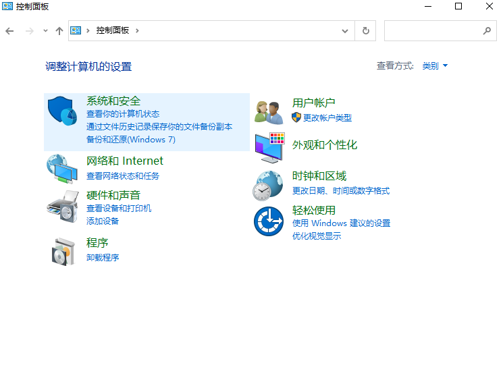
Task: Click the control panel search box
Action: 433,30
